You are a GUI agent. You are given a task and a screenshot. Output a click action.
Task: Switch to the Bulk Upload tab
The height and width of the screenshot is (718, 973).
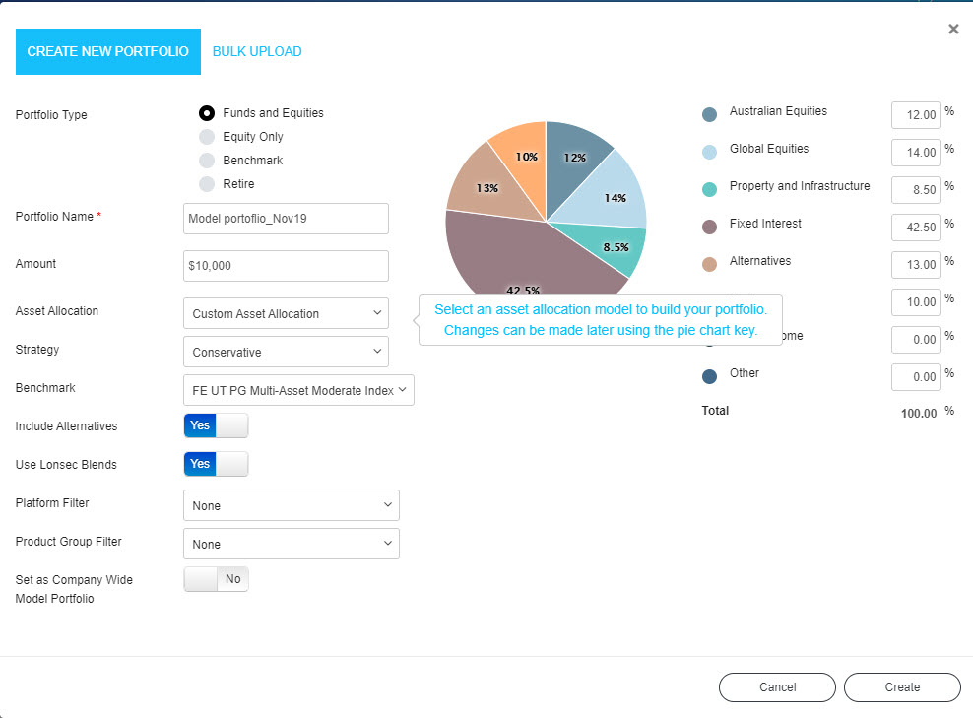tap(257, 51)
